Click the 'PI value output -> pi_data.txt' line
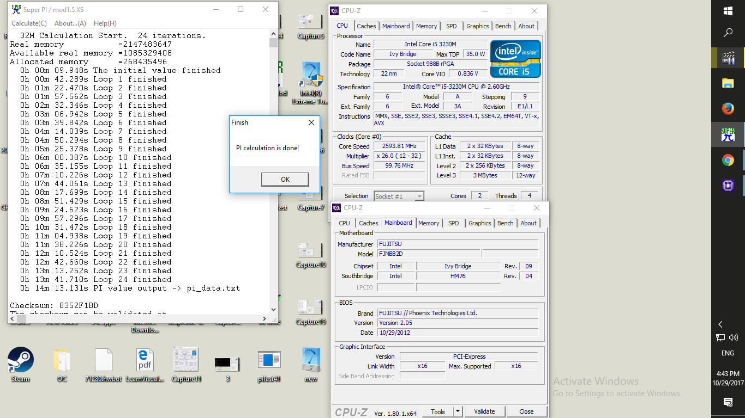 click(x=130, y=288)
